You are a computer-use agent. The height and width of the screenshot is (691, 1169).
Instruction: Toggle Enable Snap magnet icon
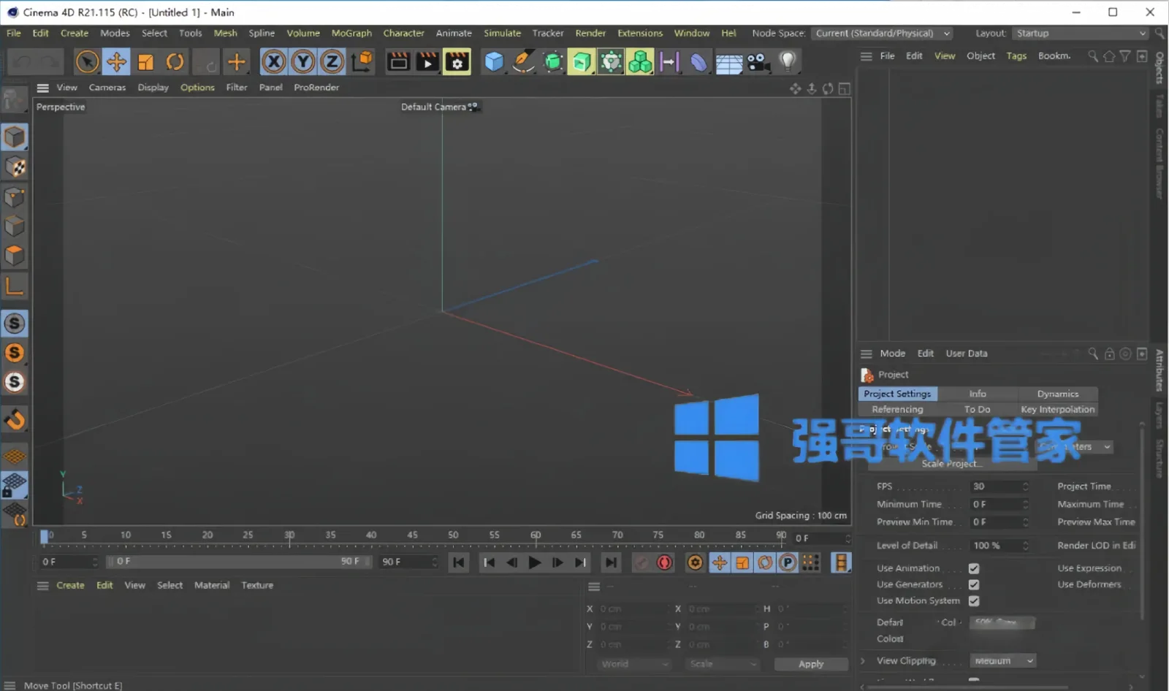15,420
